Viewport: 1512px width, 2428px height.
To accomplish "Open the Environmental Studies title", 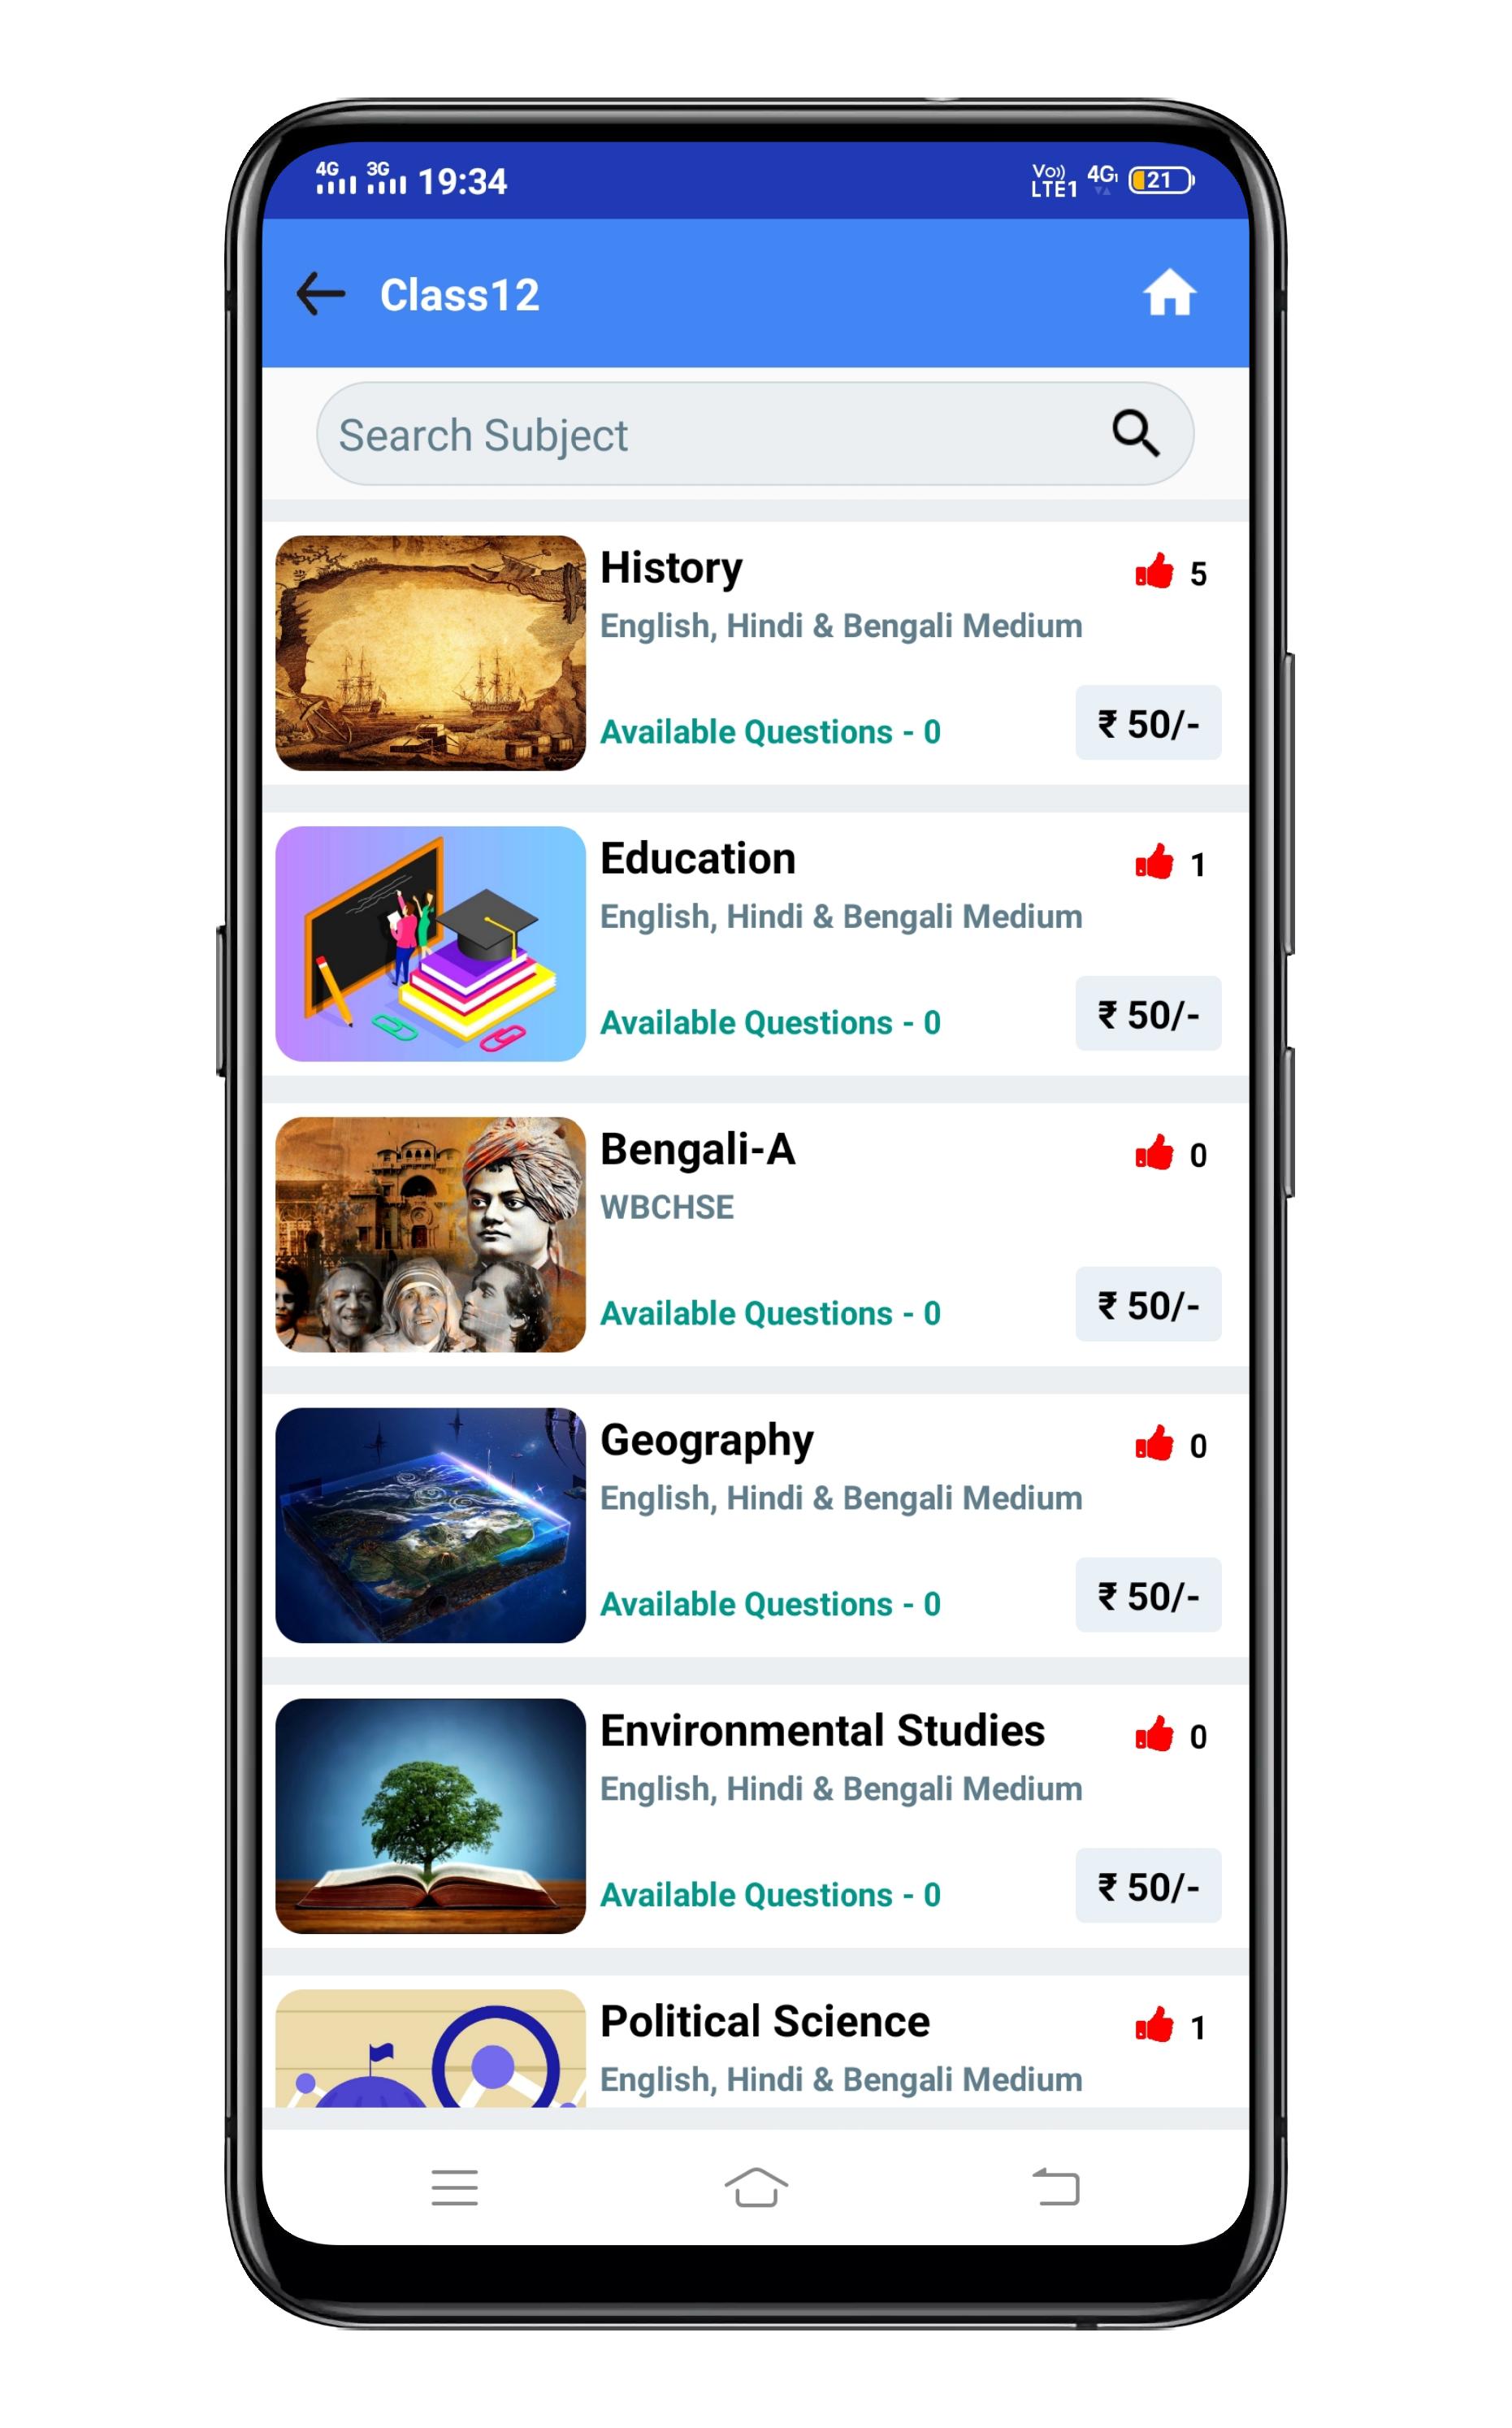I will tap(822, 1731).
